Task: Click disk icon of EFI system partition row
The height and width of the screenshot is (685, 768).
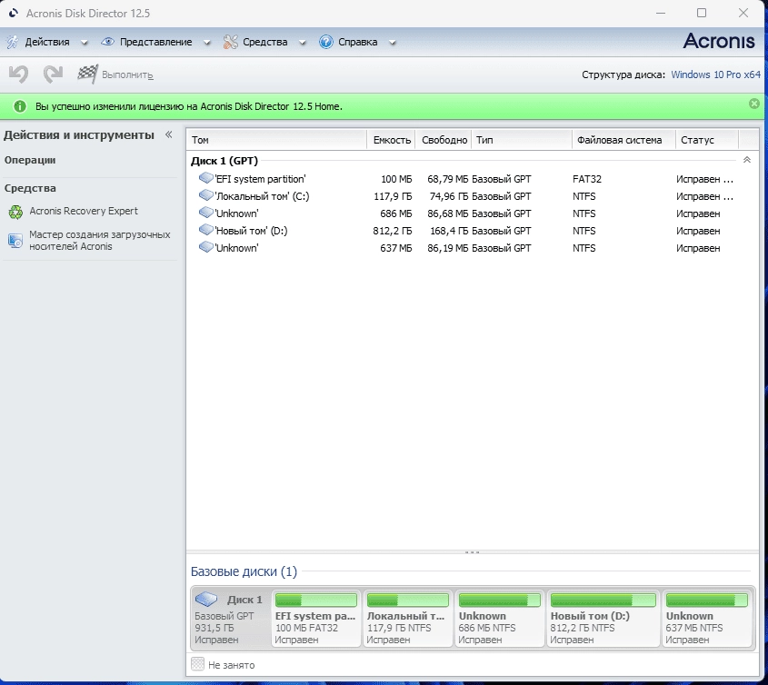Action: [x=205, y=178]
